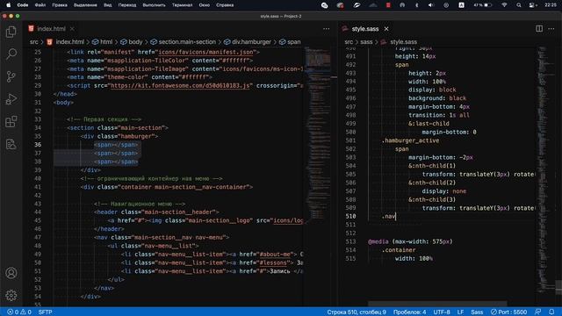The width and height of the screenshot is (562, 316).
Task: Click the Sass language mode selector
Action: pos(477,312)
